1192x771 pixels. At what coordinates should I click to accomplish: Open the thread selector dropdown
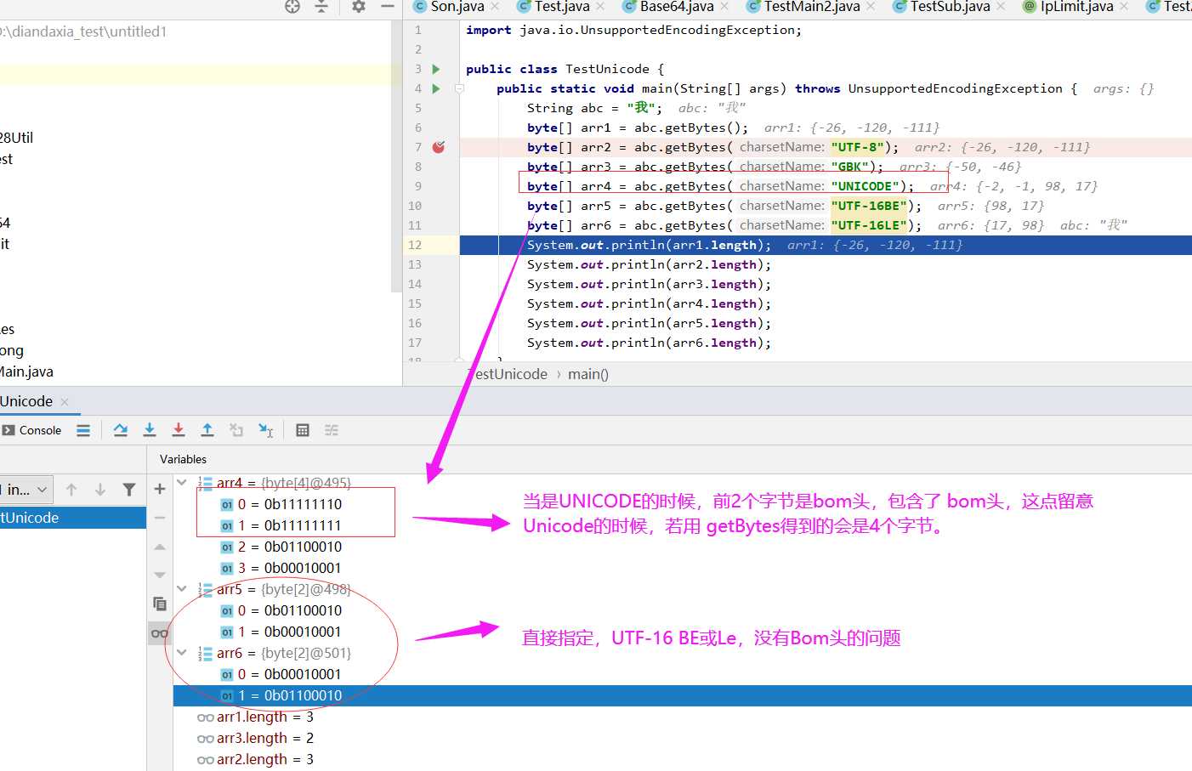coord(26,490)
